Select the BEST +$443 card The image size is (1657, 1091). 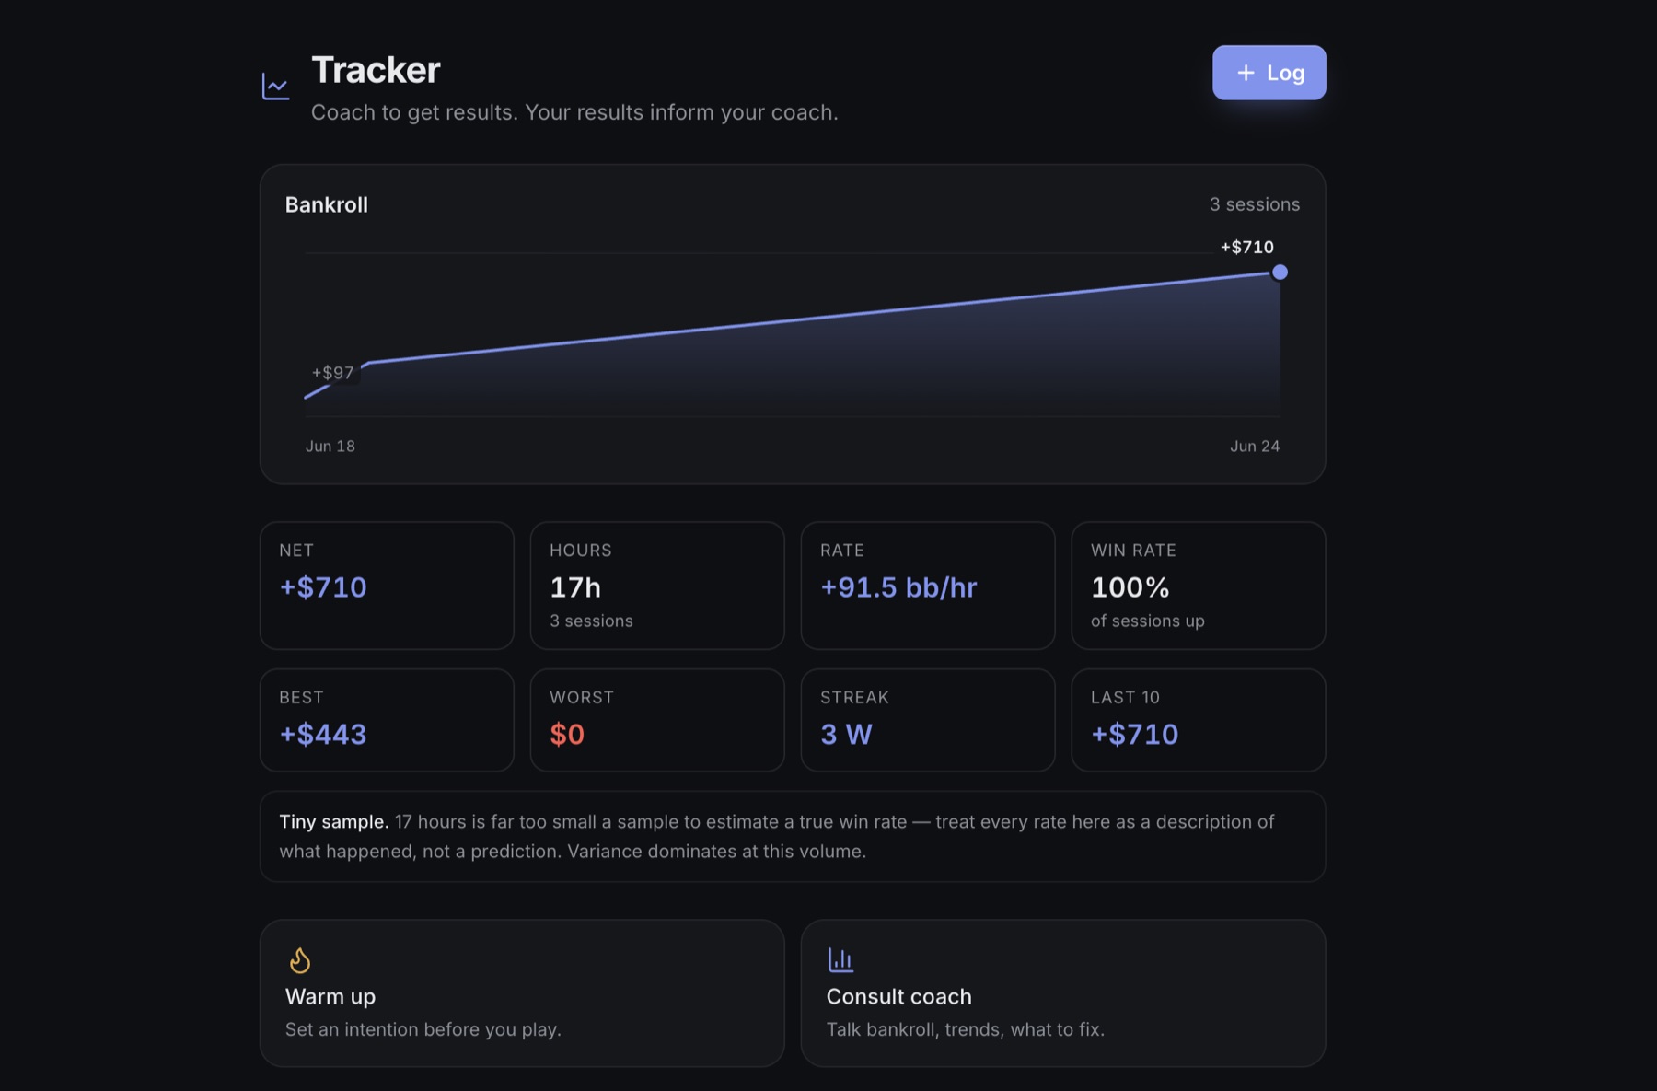point(387,720)
